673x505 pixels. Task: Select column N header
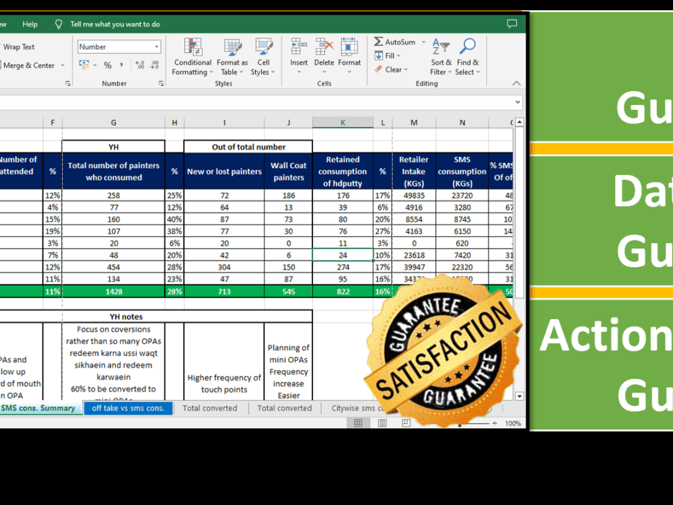pos(462,123)
